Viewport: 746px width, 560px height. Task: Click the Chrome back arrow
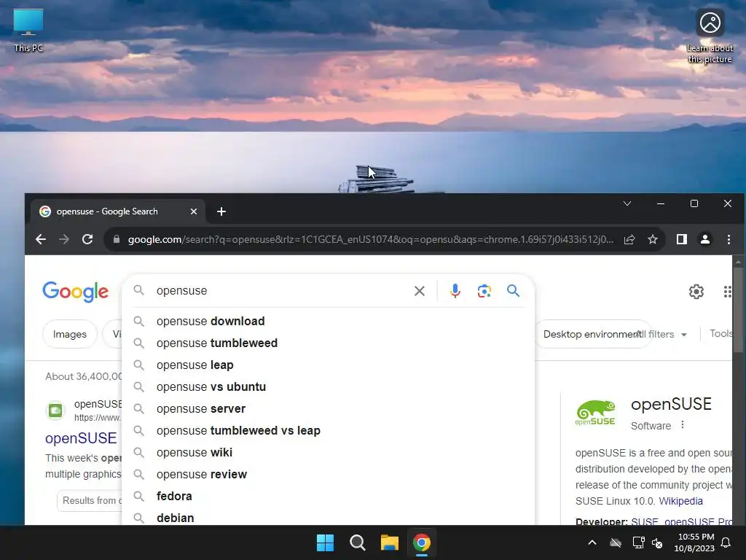coord(41,239)
